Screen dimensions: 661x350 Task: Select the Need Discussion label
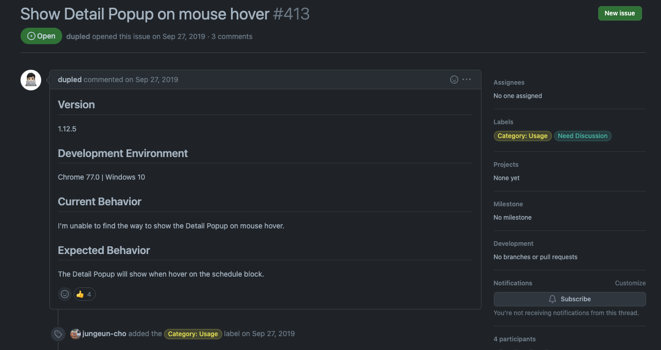pyautogui.click(x=582, y=136)
